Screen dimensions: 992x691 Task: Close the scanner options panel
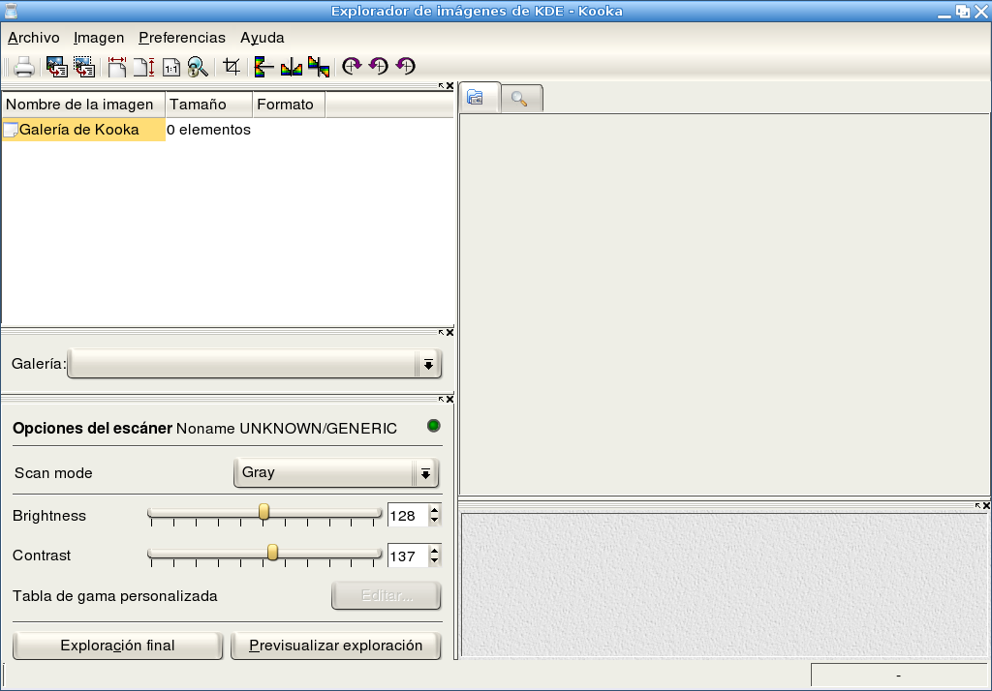click(449, 400)
